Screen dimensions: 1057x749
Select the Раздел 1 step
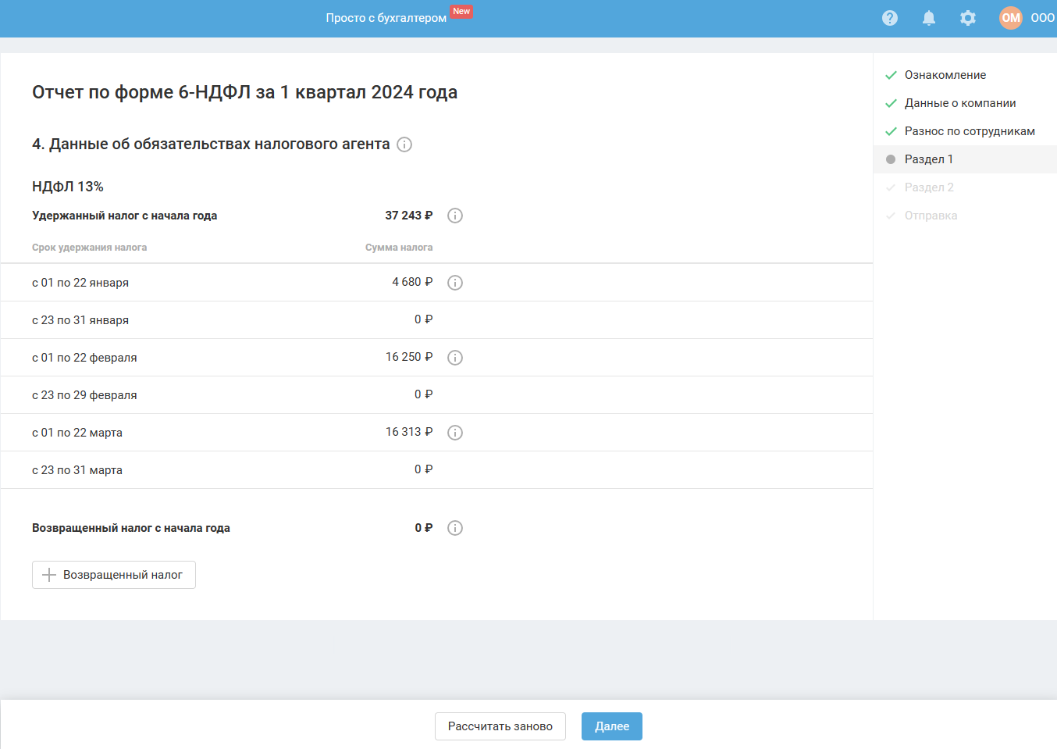[x=965, y=159]
